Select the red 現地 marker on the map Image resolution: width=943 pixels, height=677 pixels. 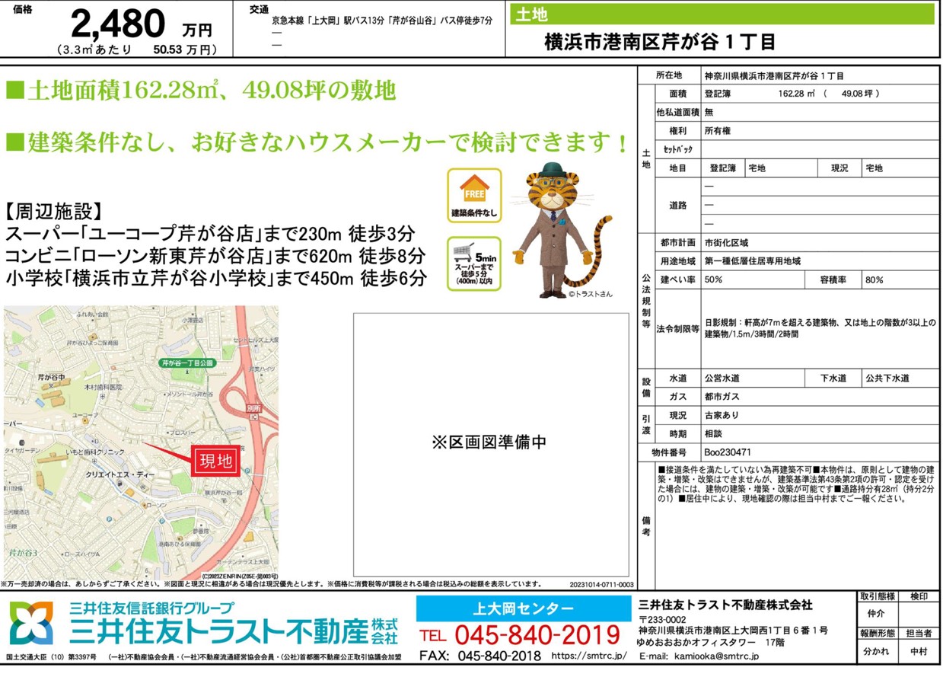pyautogui.click(x=215, y=461)
